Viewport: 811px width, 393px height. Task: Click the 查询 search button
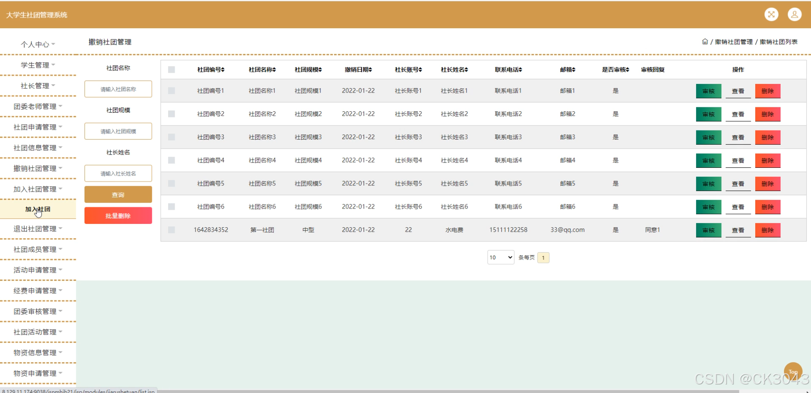pos(118,194)
